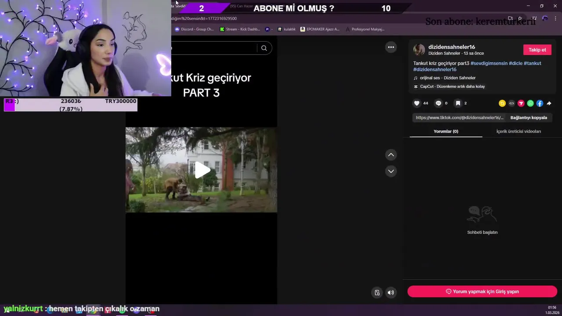The height and width of the screenshot is (316, 562).
Task: Click the pink send-to-friends icon
Action: [521, 104]
